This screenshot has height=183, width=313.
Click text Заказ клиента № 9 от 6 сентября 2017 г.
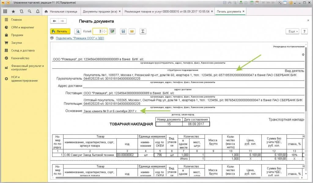click(110, 111)
